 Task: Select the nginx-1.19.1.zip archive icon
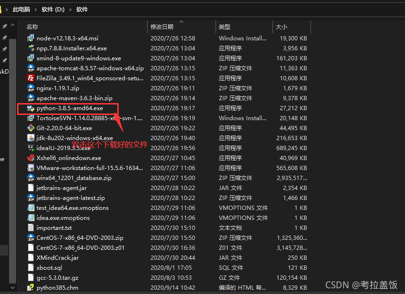pyautogui.click(x=31, y=88)
